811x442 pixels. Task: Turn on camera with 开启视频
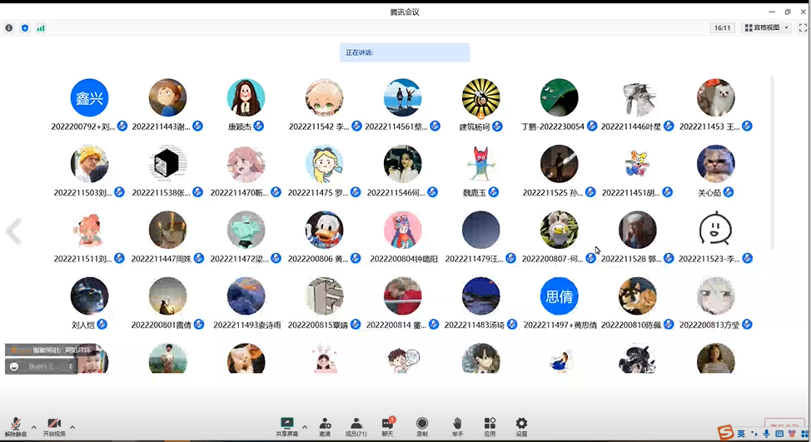click(x=54, y=425)
